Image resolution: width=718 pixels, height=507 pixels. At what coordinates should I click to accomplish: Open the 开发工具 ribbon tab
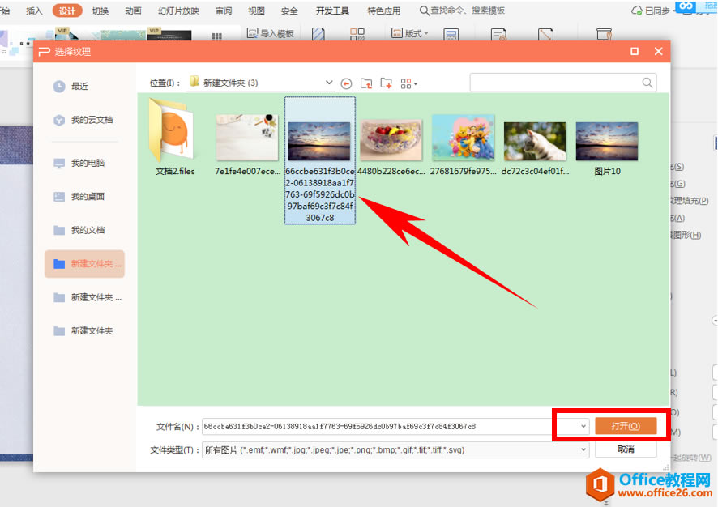coord(332,11)
